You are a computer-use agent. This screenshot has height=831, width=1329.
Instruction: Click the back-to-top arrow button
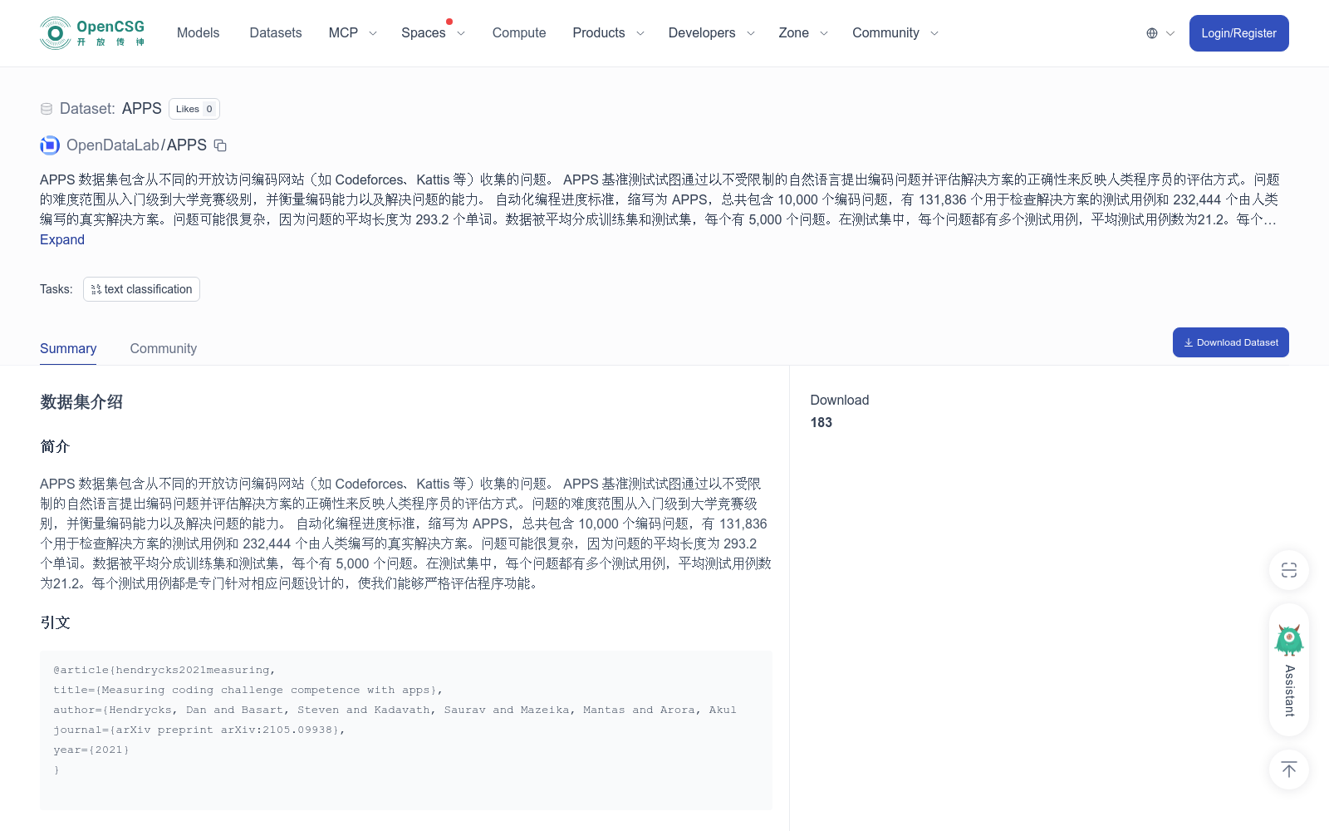pyautogui.click(x=1289, y=770)
